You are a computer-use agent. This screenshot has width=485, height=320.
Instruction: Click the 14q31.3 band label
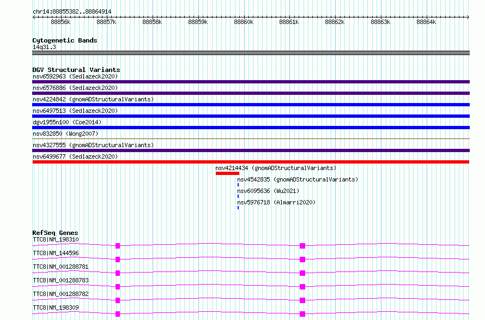44,47
